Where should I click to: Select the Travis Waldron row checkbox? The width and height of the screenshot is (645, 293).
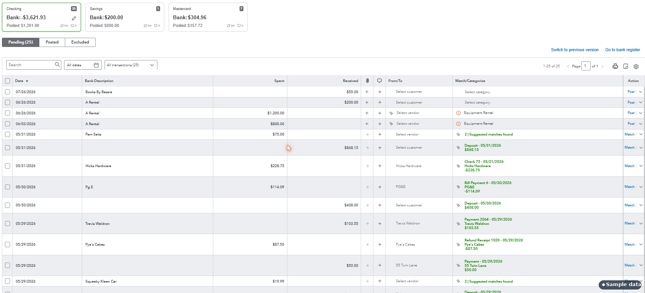click(x=8, y=224)
